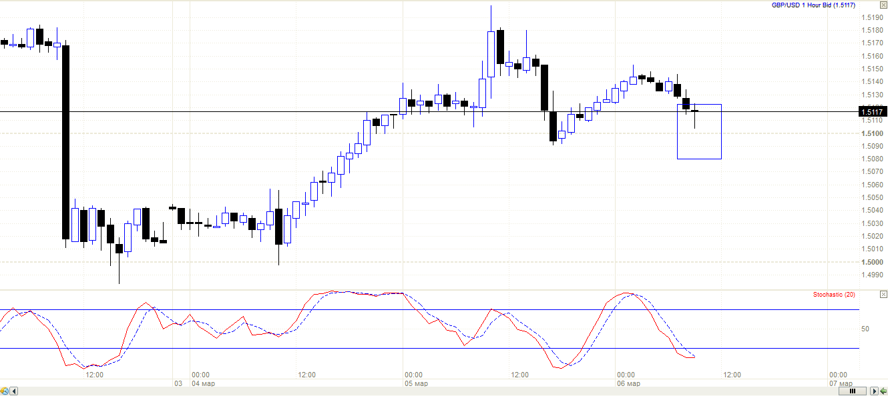888x396 pixels.
Task: Click the 1.5117 current price tag
Action: pyautogui.click(x=872, y=112)
